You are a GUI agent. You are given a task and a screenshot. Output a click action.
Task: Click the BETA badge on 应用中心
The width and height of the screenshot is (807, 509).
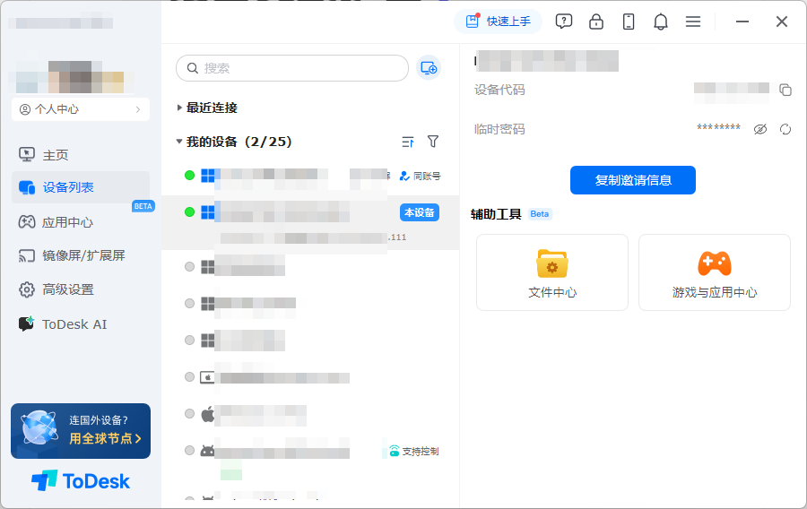click(143, 206)
